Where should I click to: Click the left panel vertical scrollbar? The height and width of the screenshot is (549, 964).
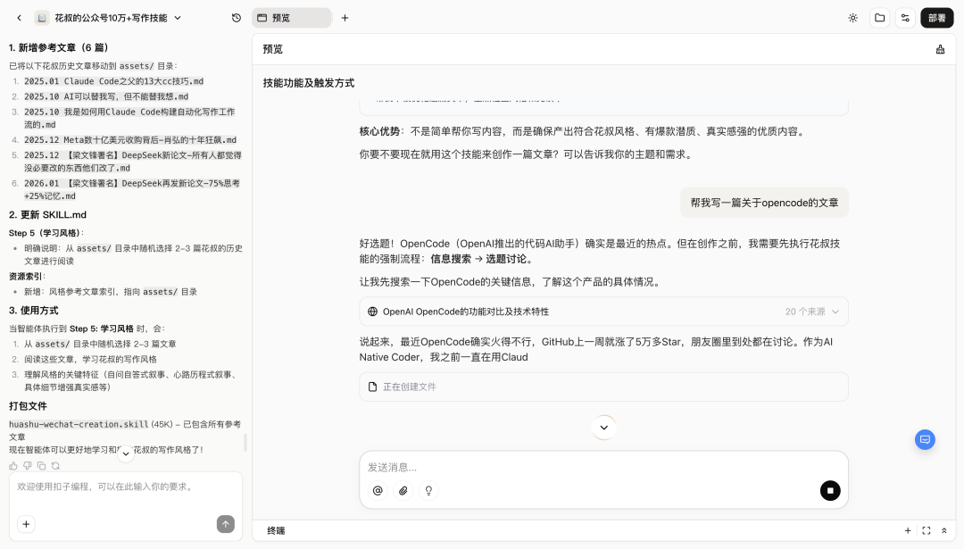coord(245,442)
